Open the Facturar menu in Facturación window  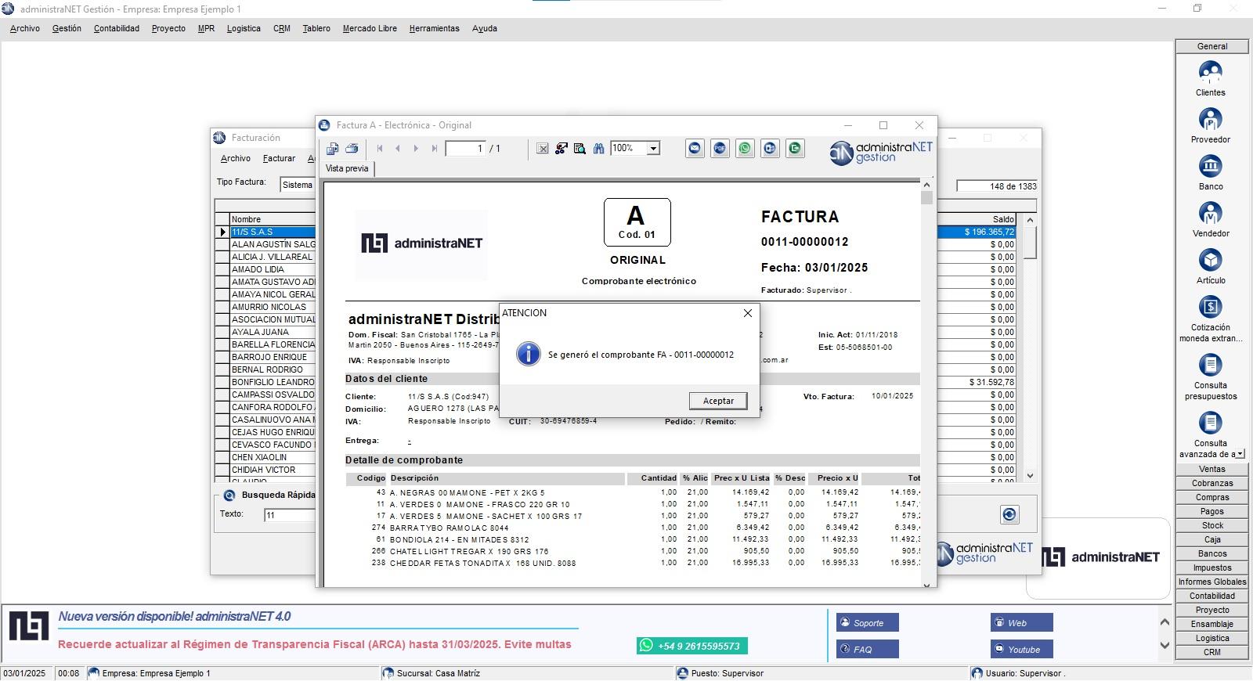pyautogui.click(x=279, y=158)
